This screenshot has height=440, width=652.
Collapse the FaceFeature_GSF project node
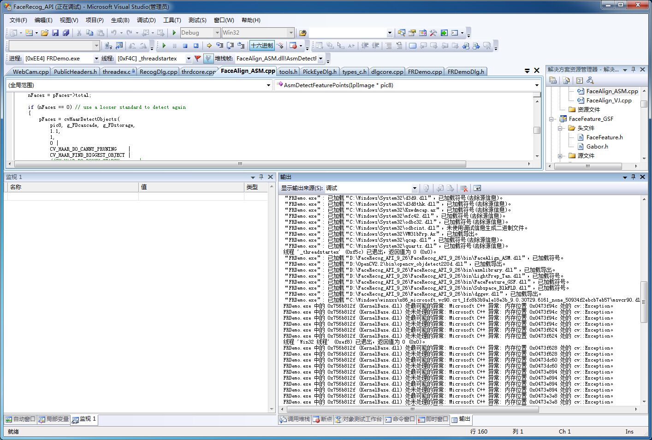click(551, 119)
